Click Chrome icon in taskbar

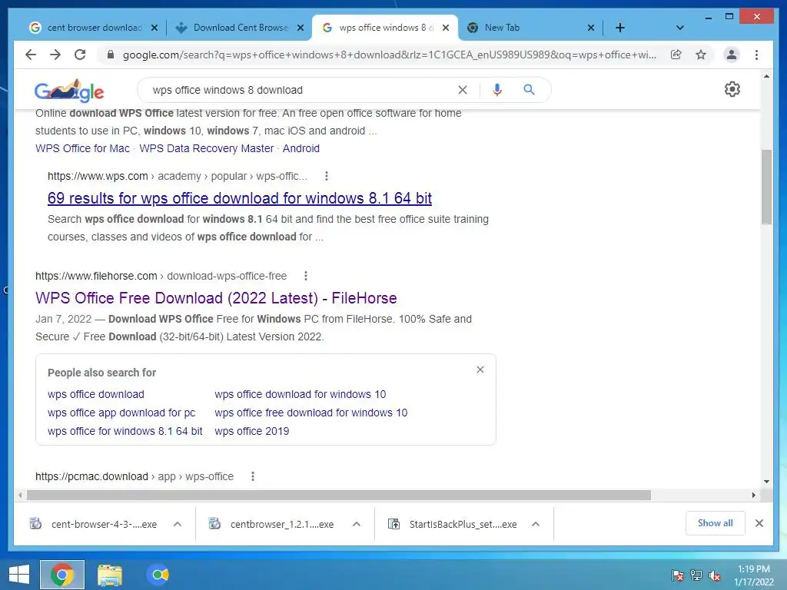coord(62,575)
